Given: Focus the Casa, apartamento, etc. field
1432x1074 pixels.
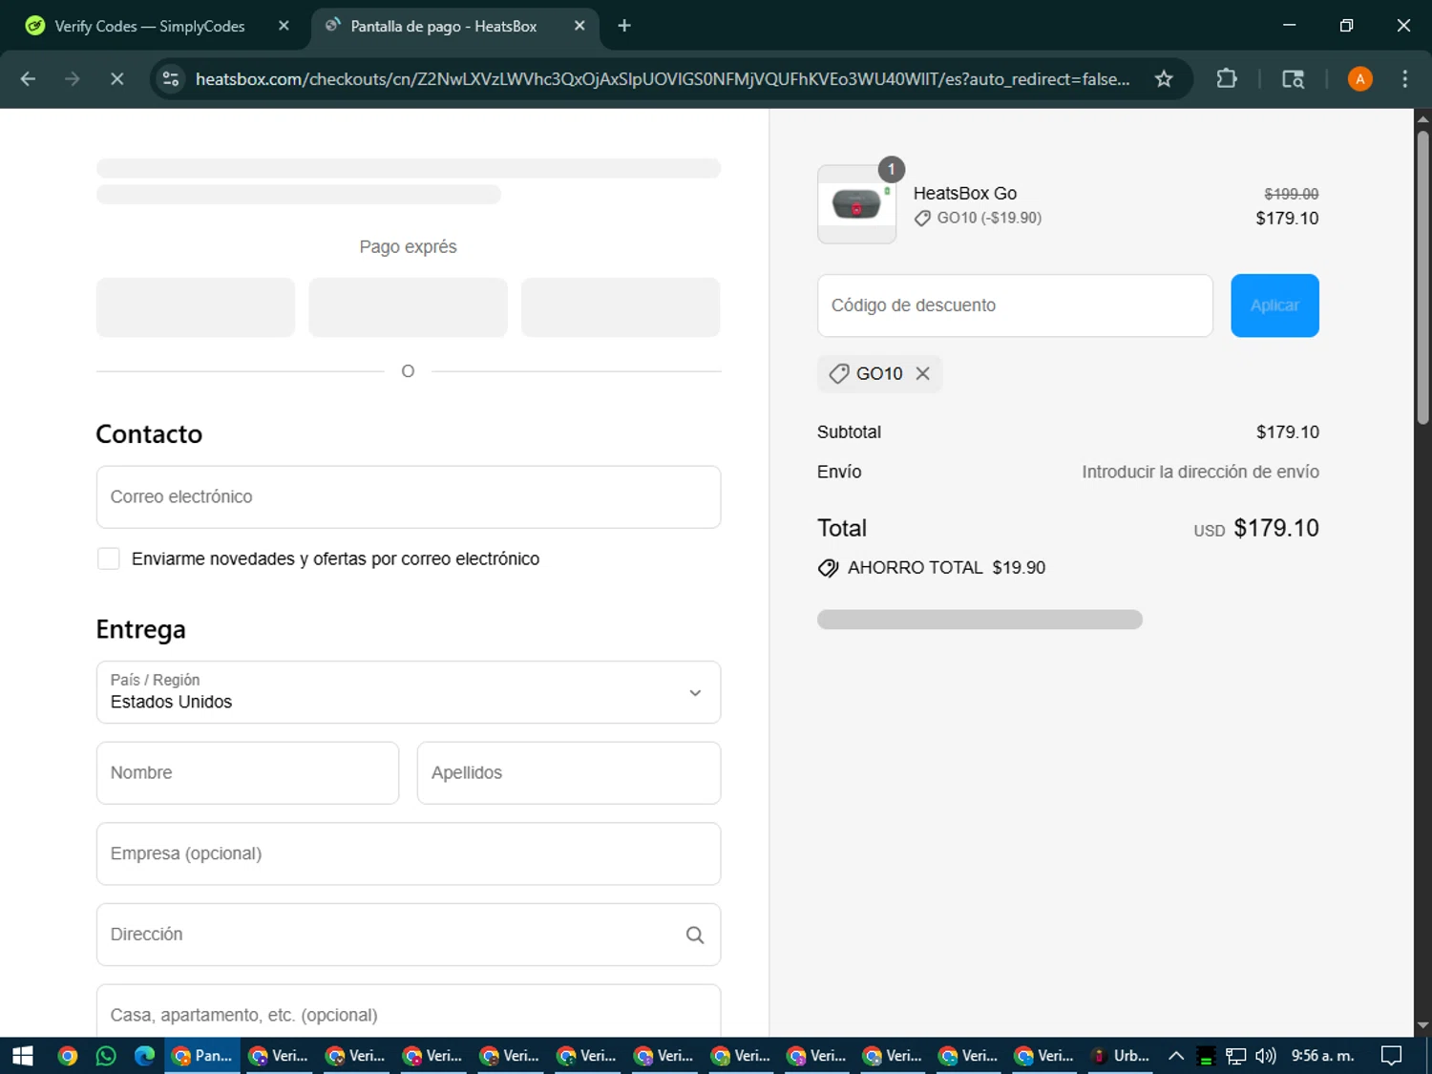Looking at the screenshot, I should pyautogui.click(x=409, y=1011).
